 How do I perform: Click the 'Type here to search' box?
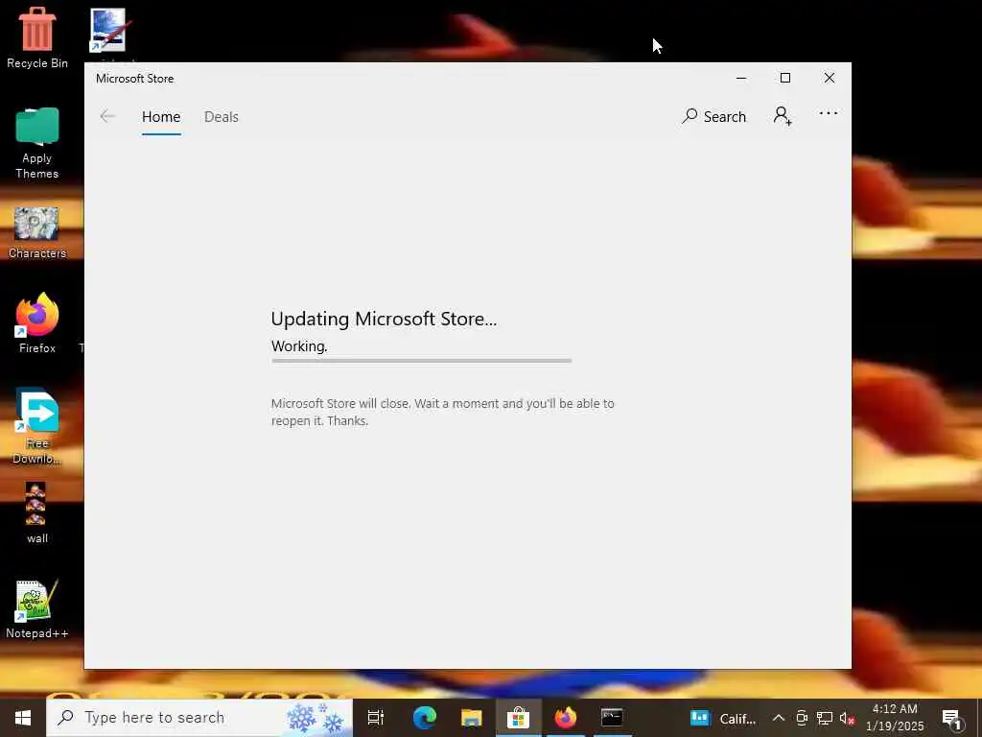click(x=199, y=718)
